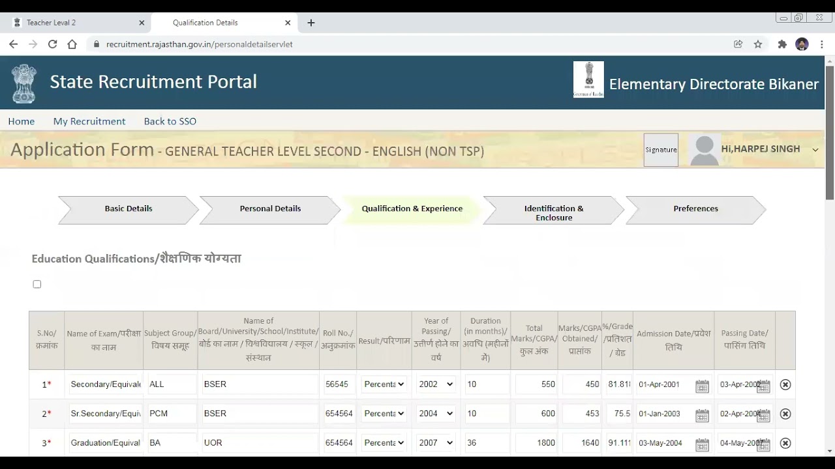Open calendar for Secondary admission date
835x469 pixels.
702,386
